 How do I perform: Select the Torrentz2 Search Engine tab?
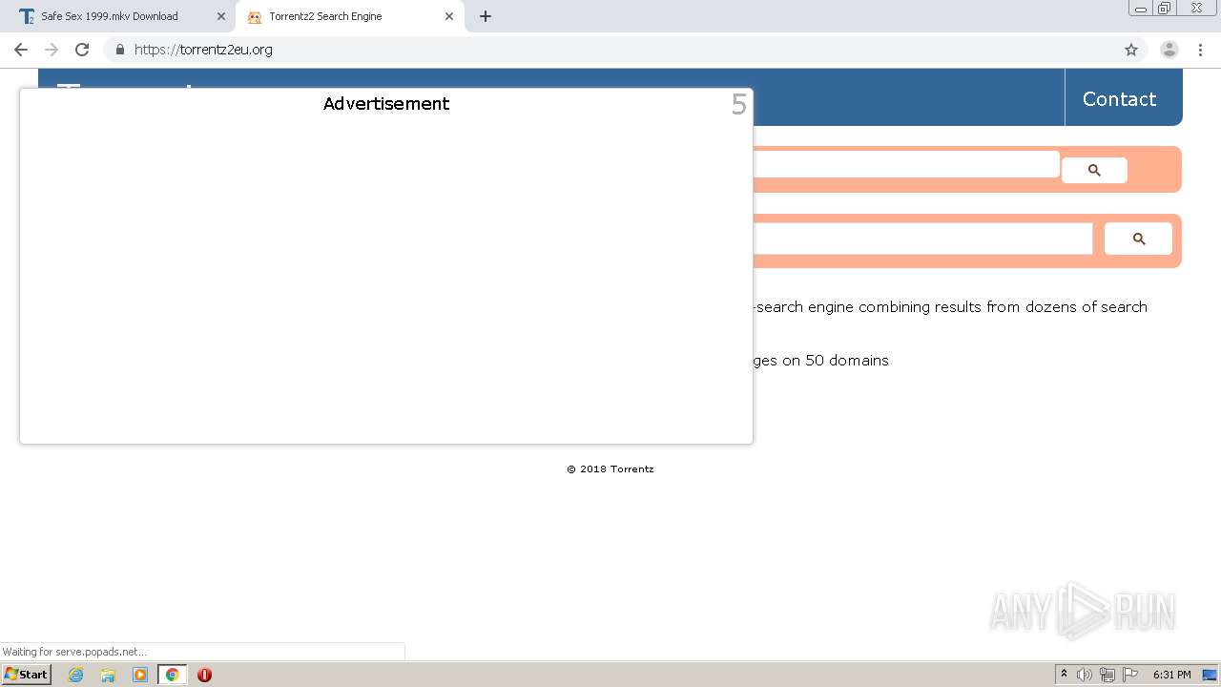[350, 16]
